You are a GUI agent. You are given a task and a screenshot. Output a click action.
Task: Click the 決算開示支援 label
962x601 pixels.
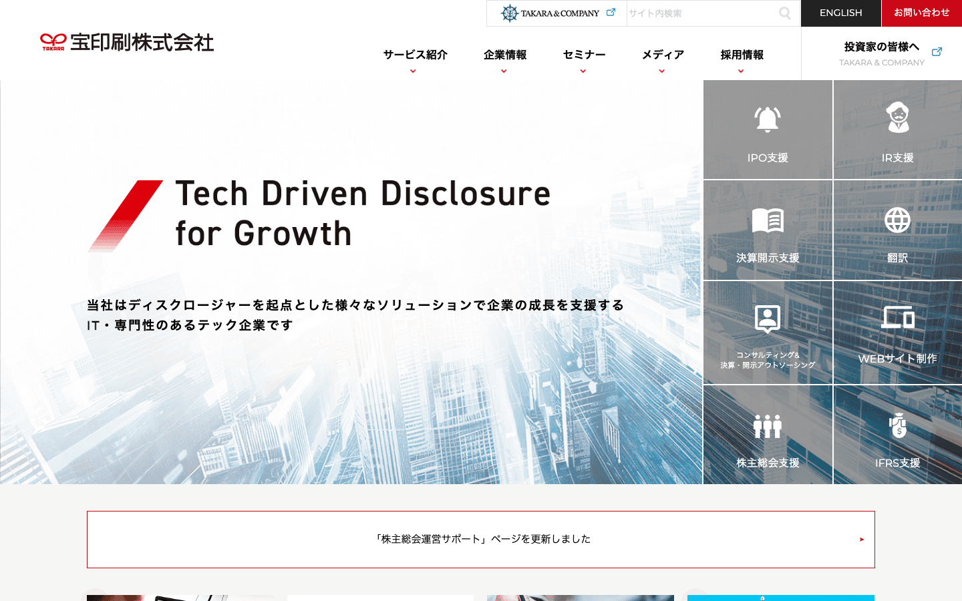pyautogui.click(x=768, y=258)
